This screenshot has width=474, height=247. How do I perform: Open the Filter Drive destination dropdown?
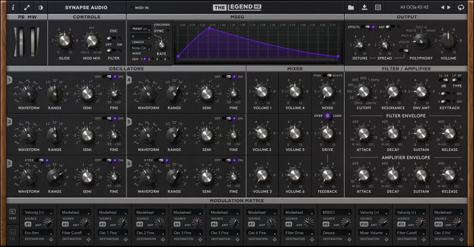pyautogui.click(x=299, y=233)
